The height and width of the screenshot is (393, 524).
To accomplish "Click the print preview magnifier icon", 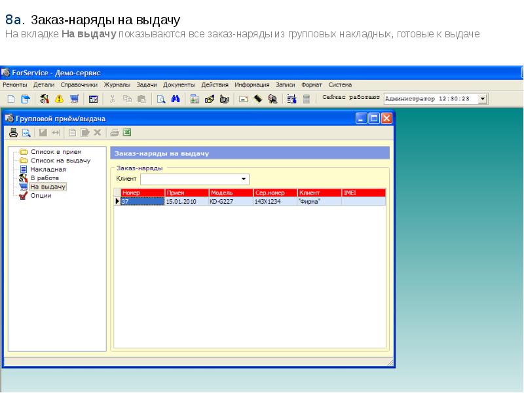I will pyautogui.click(x=27, y=132).
